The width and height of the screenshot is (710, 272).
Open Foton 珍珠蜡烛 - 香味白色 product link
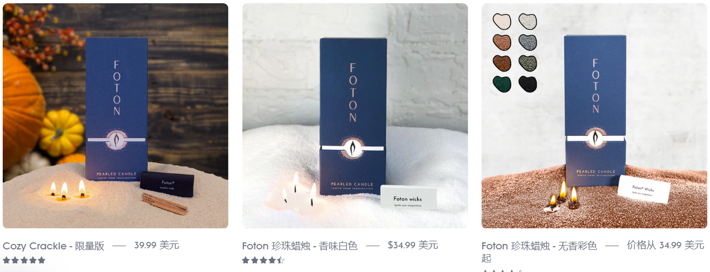pyautogui.click(x=300, y=246)
